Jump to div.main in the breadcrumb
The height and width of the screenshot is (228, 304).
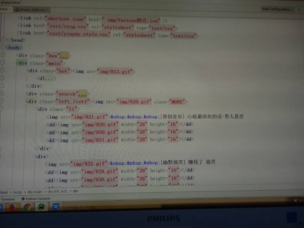click(35, 192)
